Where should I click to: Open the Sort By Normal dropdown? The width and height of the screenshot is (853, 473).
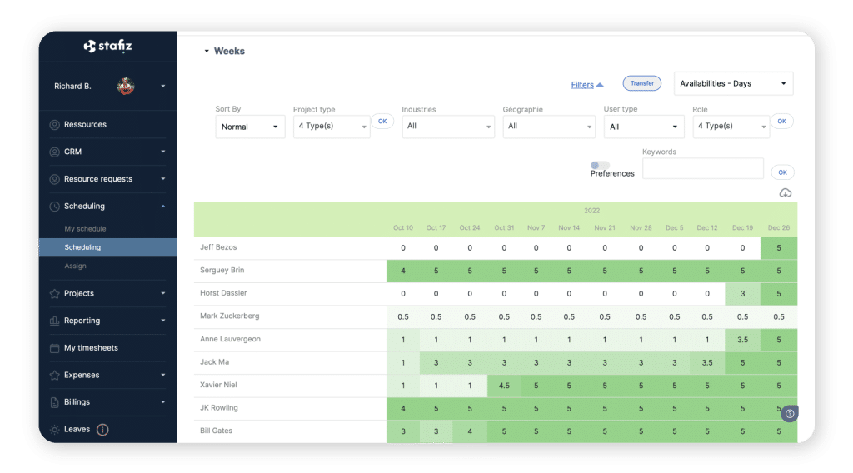pyautogui.click(x=250, y=127)
